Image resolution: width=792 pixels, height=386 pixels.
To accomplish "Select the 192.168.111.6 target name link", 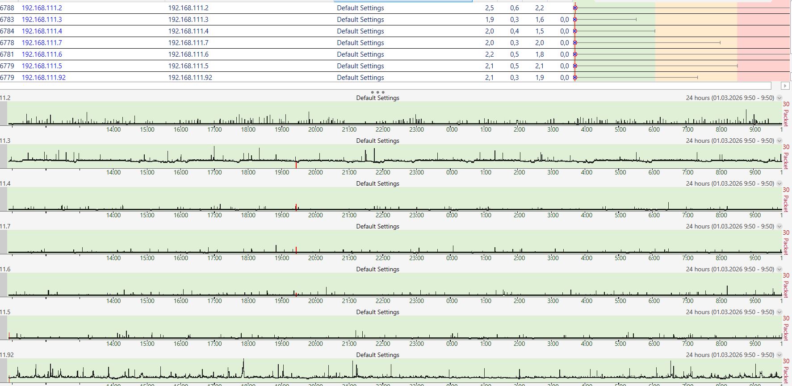I will tap(42, 54).
